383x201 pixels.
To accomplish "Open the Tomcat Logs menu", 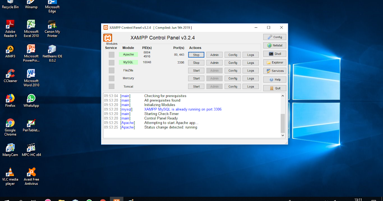I will coord(251,86).
